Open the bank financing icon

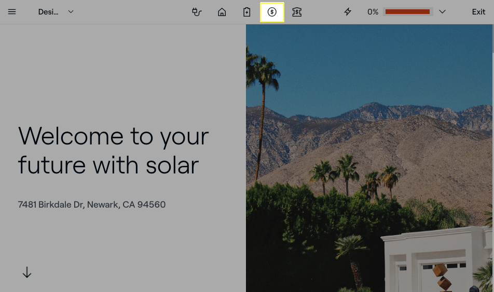coord(297,12)
